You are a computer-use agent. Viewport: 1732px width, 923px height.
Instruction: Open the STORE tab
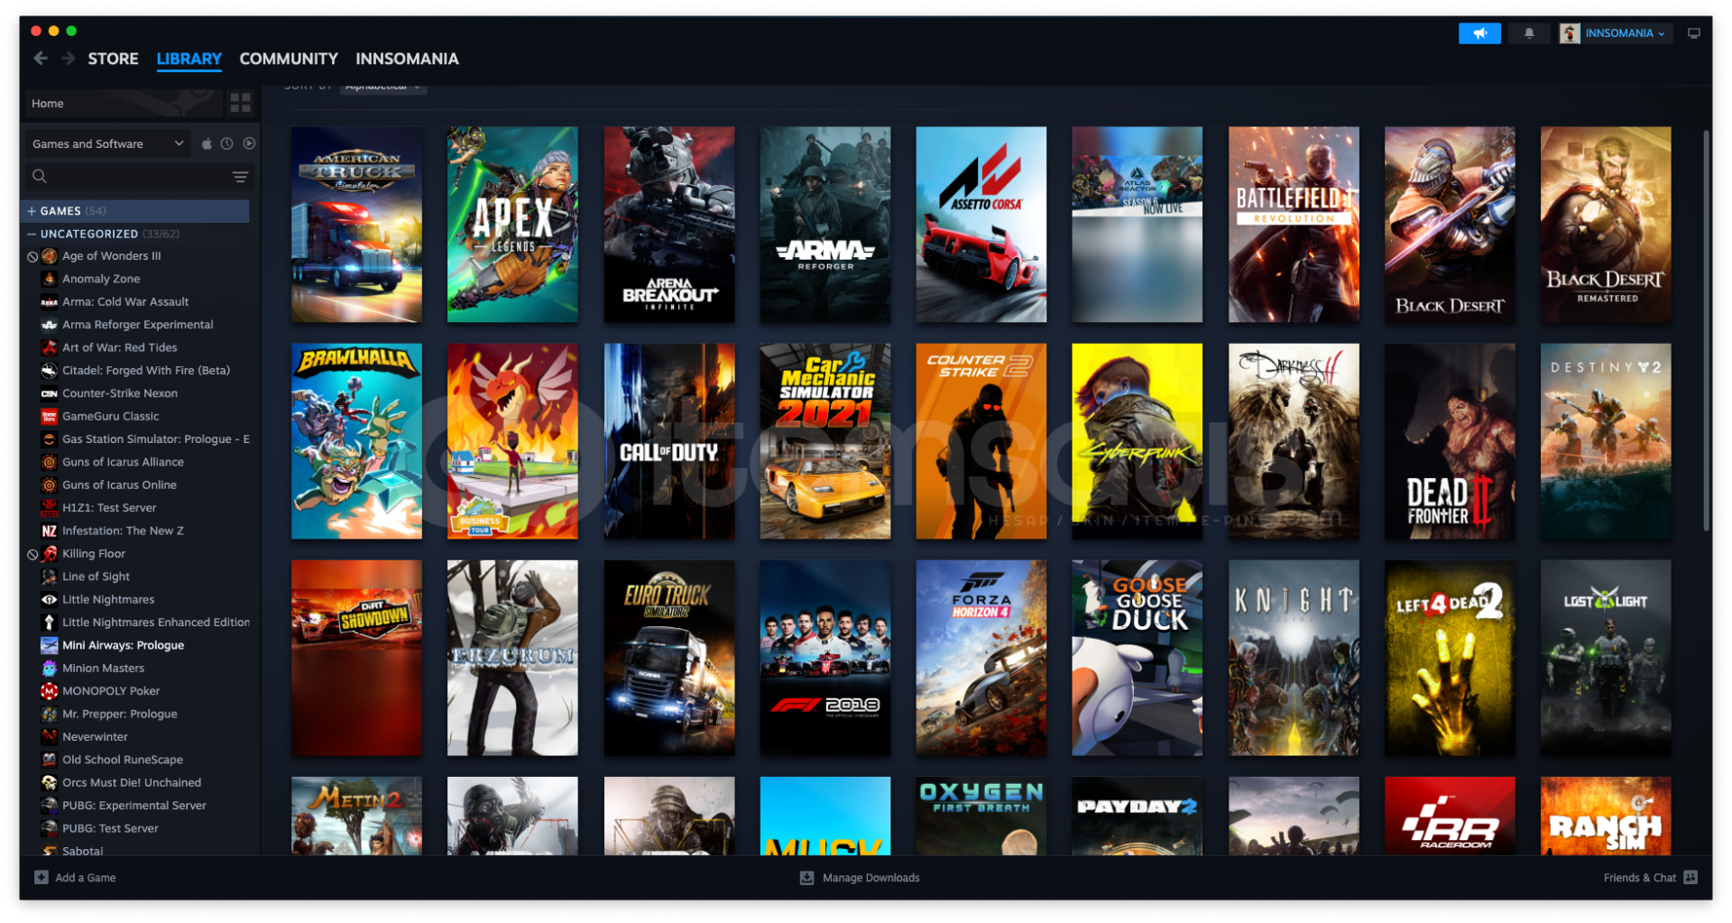point(113,59)
